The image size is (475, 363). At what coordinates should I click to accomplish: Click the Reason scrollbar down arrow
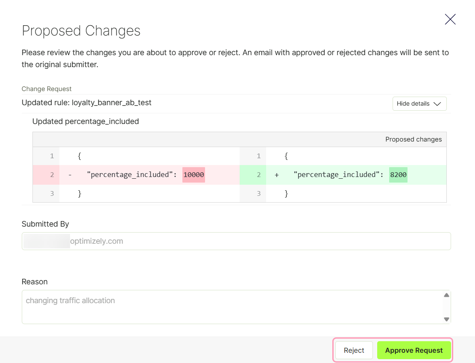point(446,319)
